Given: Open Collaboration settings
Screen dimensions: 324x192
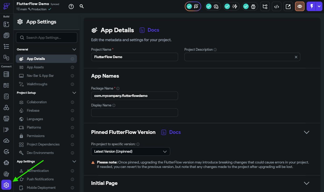Looking at the screenshot, I should [x=46, y=102].
